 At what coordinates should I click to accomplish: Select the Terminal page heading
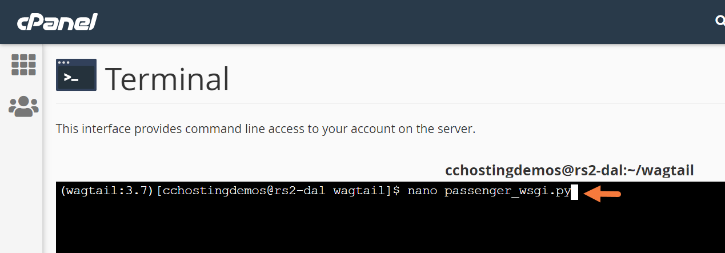click(x=167, y=78)
